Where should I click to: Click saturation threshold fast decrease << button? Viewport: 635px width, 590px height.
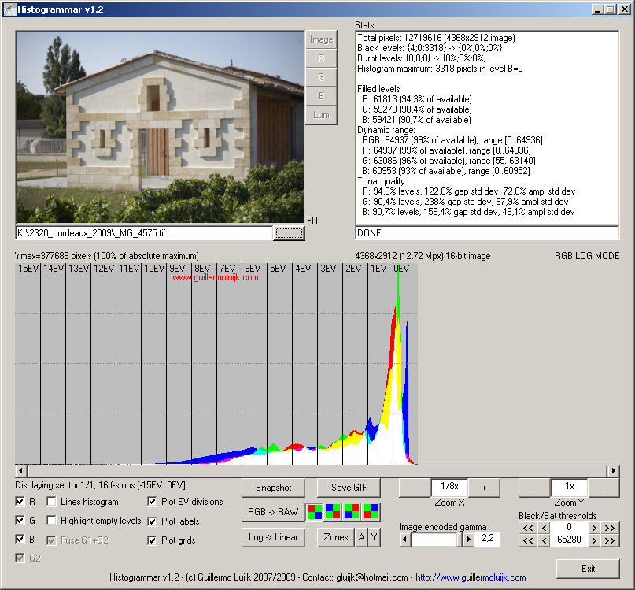click(x=528, y=540)
